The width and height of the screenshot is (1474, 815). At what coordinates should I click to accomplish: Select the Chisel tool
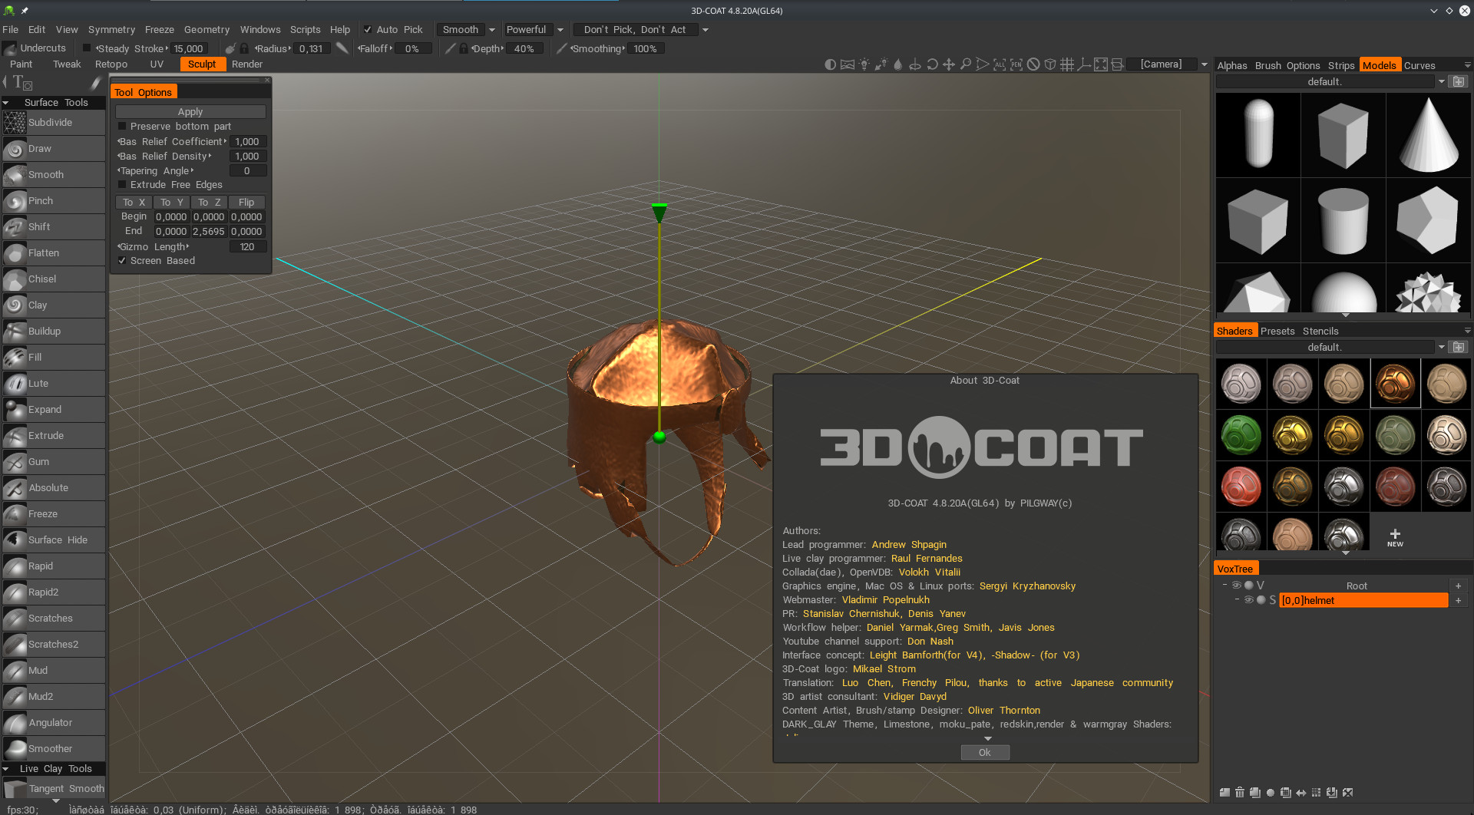coord(54,279)
